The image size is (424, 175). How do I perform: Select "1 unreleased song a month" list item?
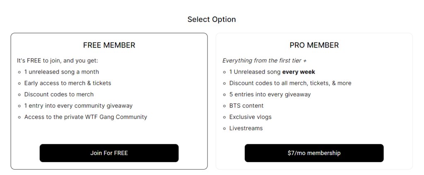point(61,72)
